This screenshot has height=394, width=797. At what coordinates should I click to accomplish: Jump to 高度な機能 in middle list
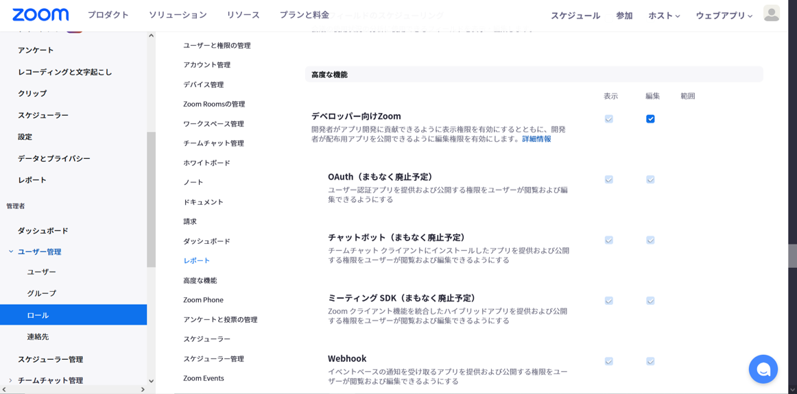(x=200, y=280)
